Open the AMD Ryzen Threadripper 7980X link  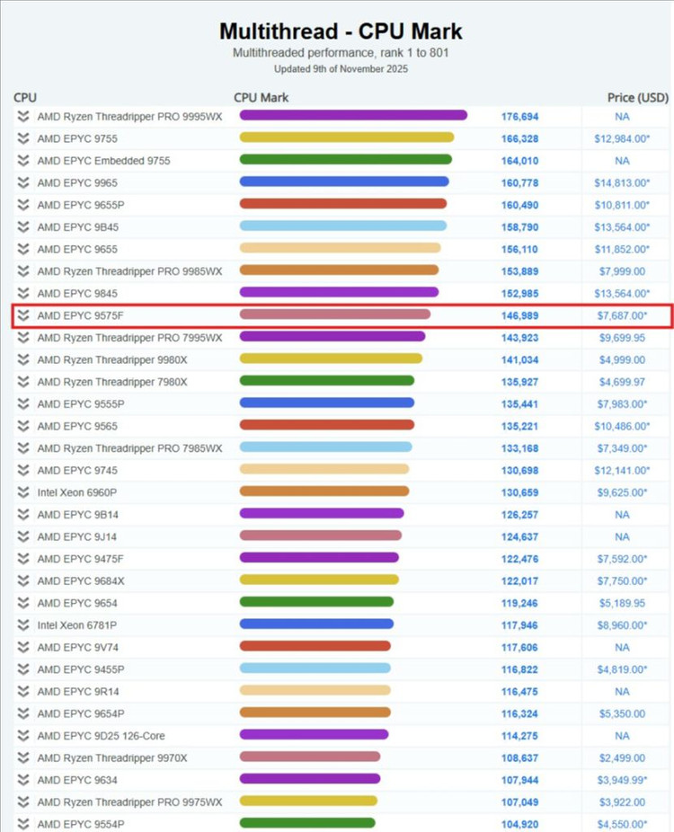pyautogui.click(x=111, y=382)
